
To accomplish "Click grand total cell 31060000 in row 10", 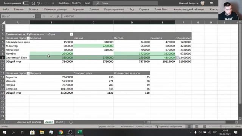I will 183,62.
